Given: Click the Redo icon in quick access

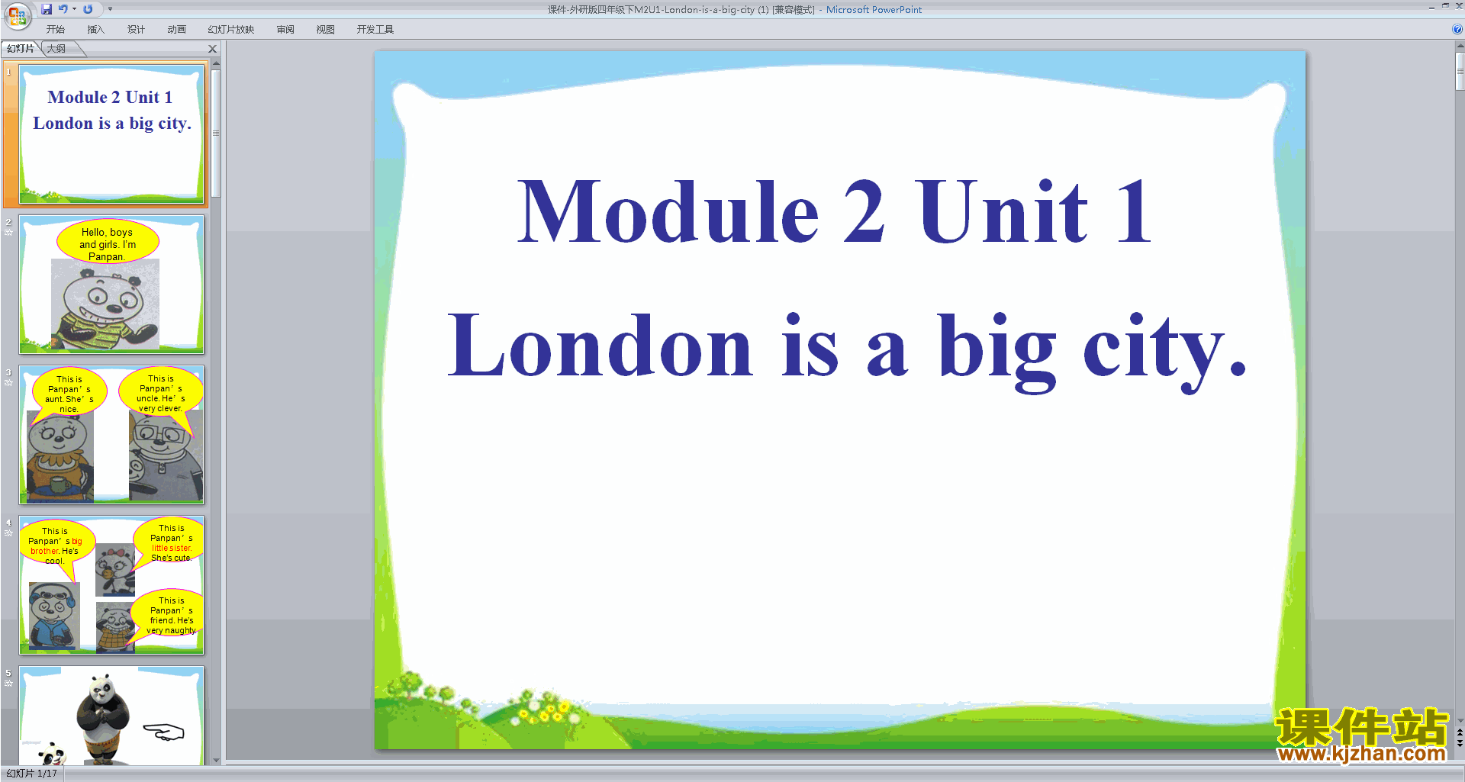Looking at the screenshot, I should [88, 9].
